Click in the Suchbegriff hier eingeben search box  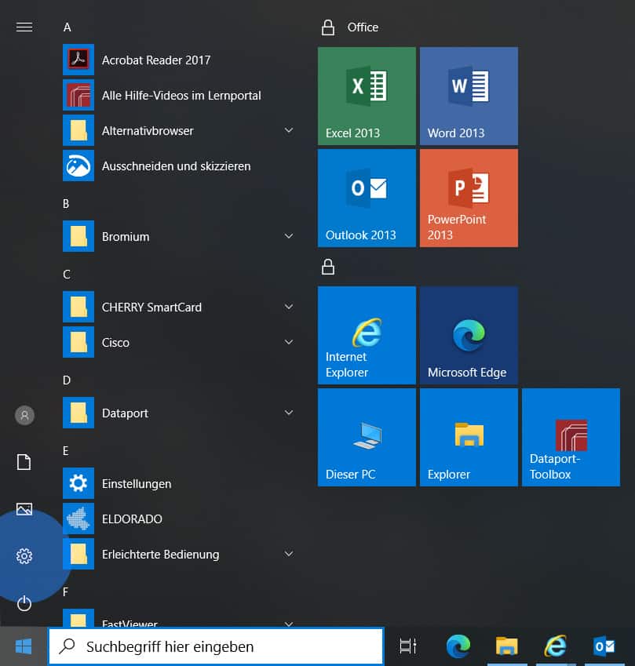tap(217, 646)
